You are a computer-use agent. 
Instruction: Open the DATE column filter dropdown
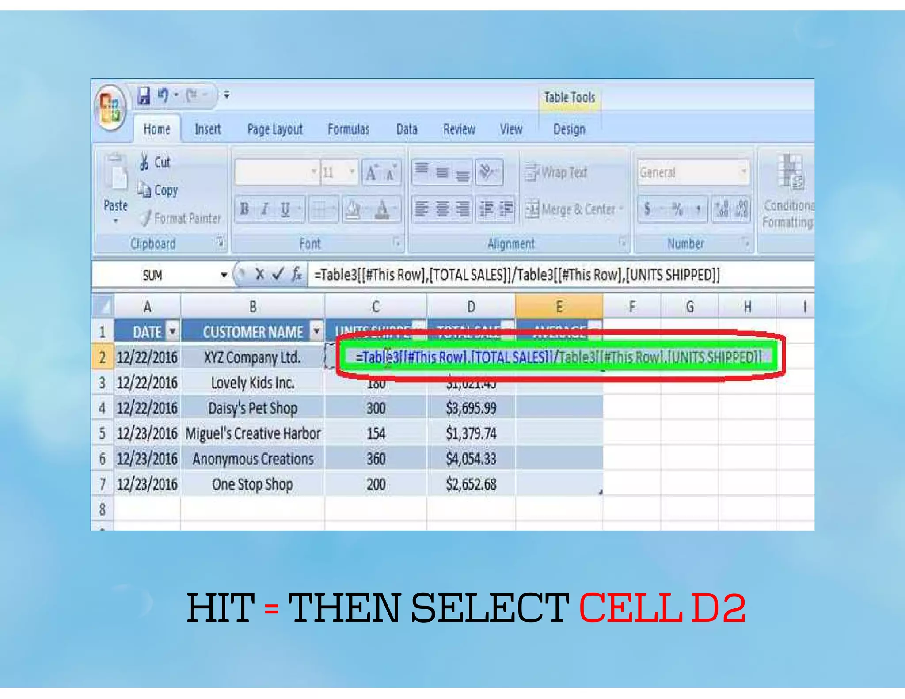click(x=173, y=331)
